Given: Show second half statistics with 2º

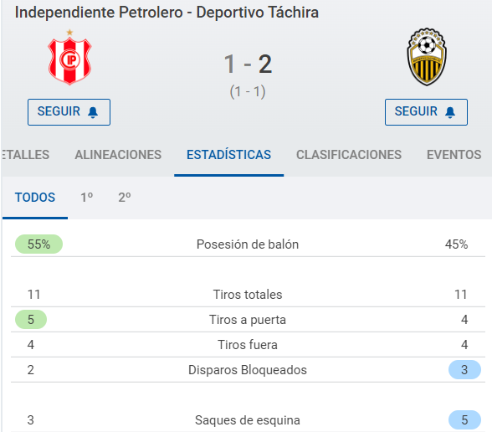Looking at the screenshot, I should click(x=124, y=198).
